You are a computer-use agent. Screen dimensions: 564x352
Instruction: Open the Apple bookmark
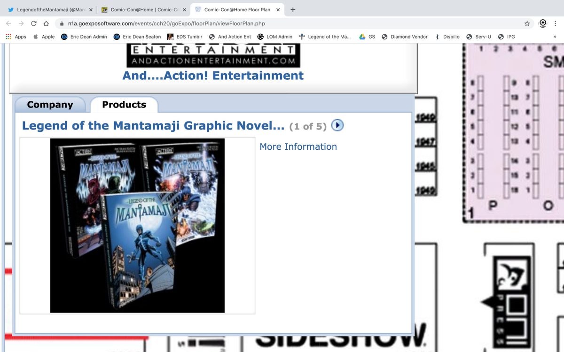coord(44,37)
